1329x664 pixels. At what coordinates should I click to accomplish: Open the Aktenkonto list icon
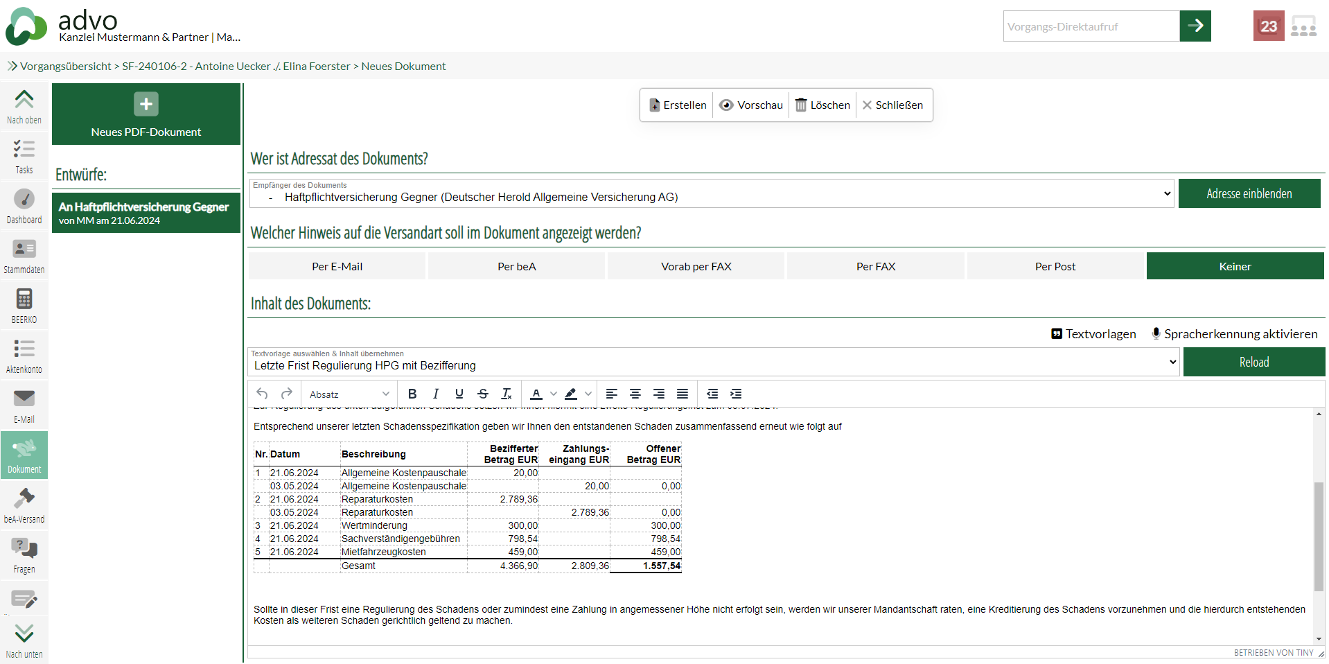tap(24, 356)
